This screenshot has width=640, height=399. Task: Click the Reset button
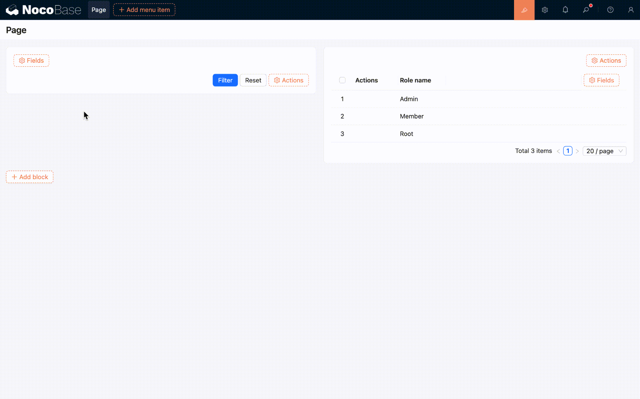tap(253, 80)
